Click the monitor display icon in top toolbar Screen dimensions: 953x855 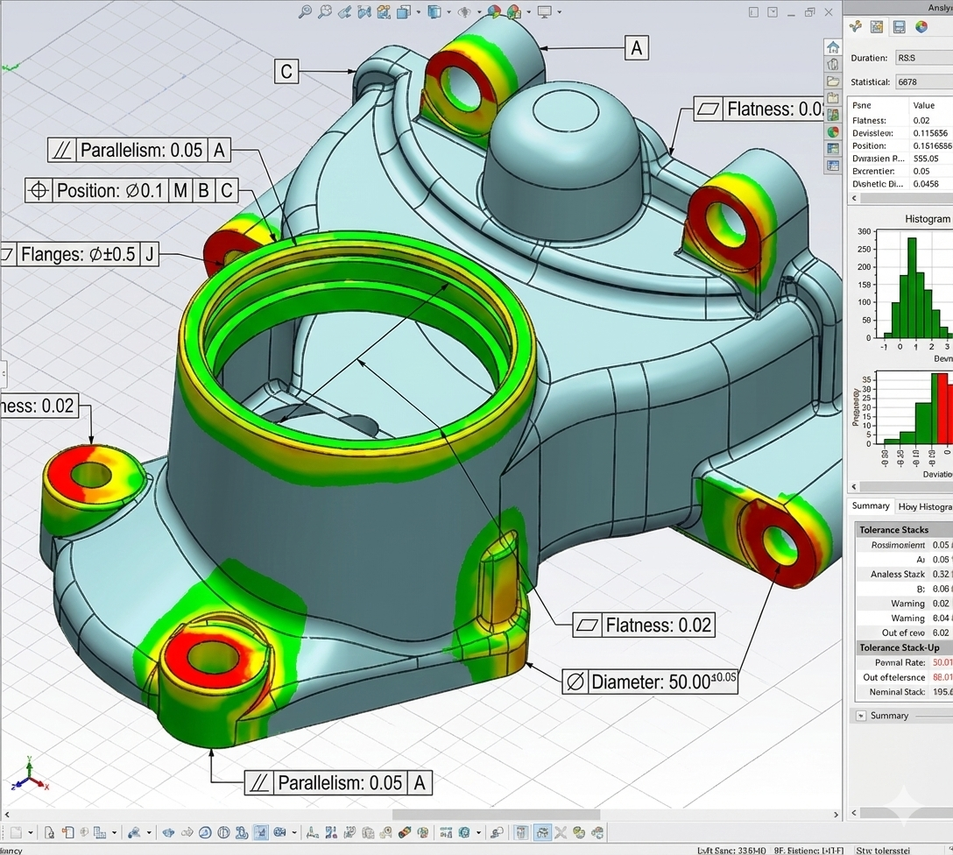[544, 11]
